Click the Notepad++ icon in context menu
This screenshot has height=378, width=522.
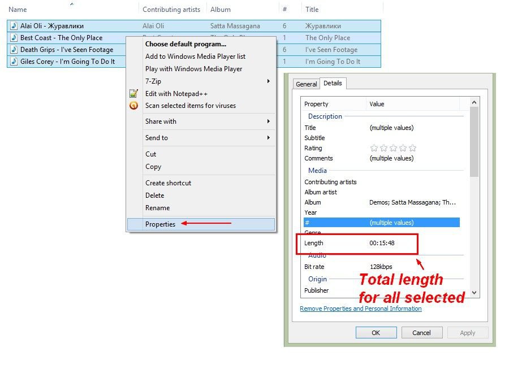click(133, 94)
